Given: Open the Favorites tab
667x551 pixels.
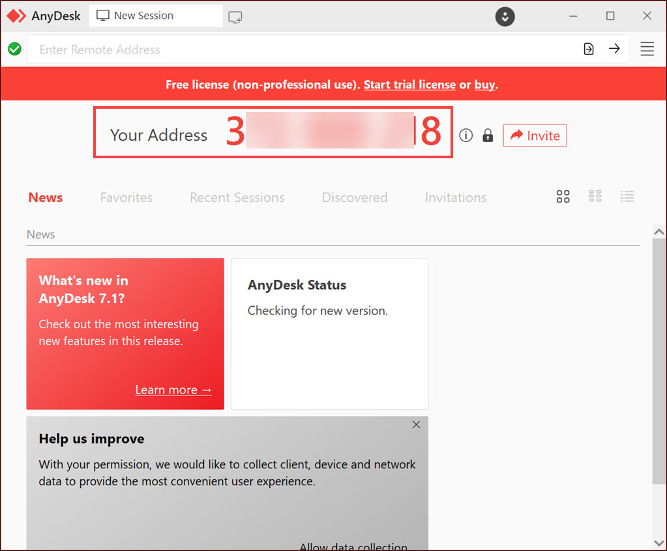Looking at the screenshot, I should click(126, 197).
